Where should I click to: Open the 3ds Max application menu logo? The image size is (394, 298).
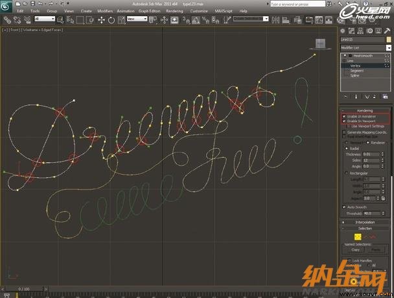click(6, 6)
